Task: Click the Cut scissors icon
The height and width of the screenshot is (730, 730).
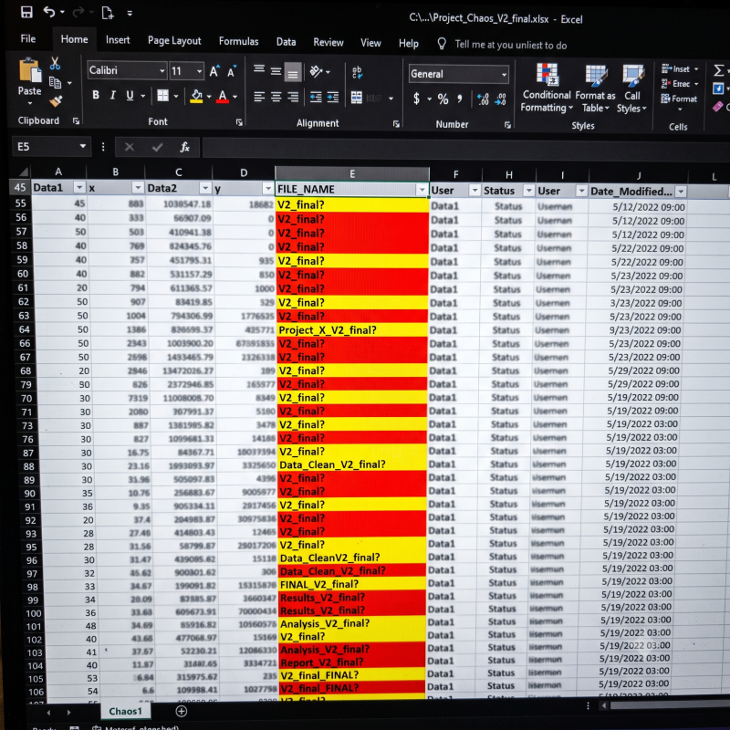Action: pos(55,63)
